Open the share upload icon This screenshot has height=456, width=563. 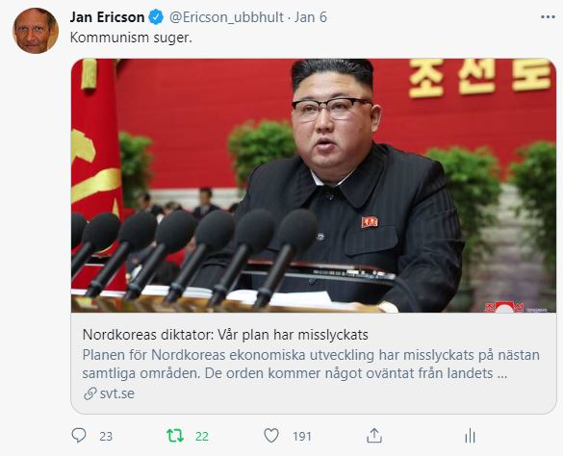coord(374,436)
